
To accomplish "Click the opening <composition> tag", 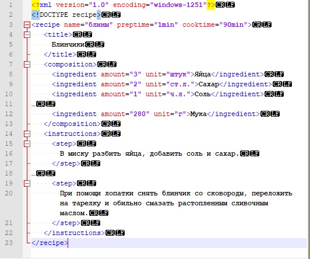I will pyautogui.click(x=70, y=64).
